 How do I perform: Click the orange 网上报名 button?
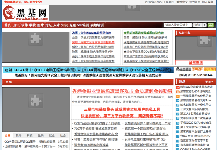[x=197, y=69]
